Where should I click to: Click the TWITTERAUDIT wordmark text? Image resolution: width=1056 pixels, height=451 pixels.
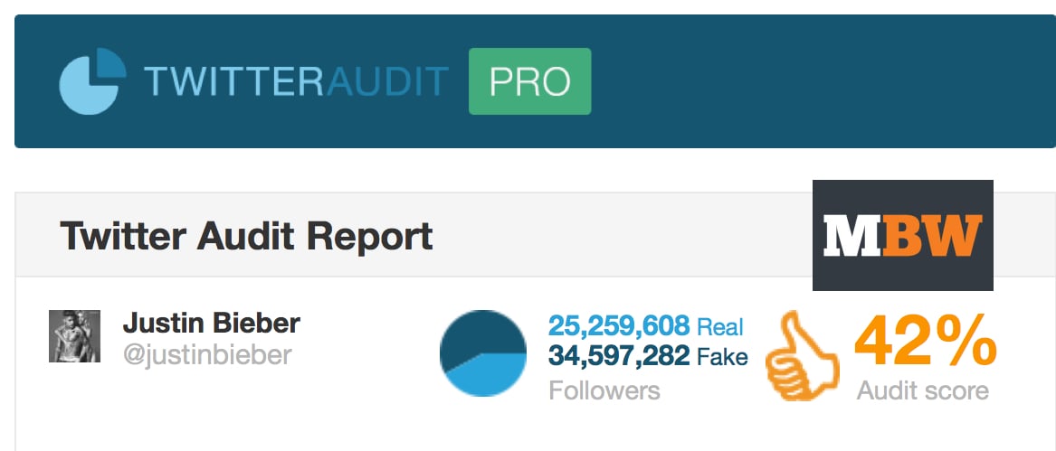coord(296,81)
